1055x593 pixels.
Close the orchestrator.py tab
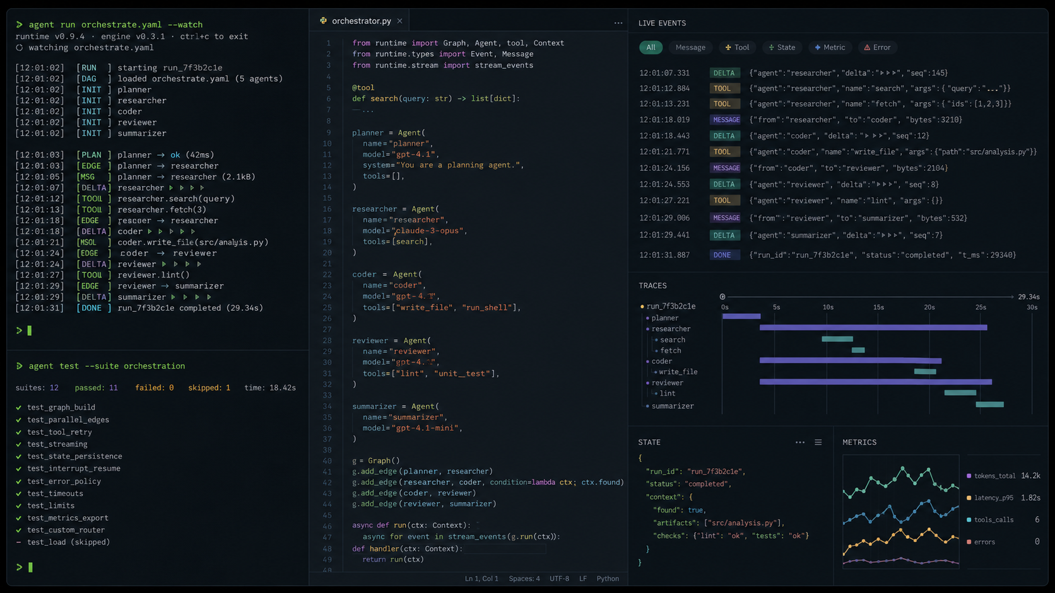[x=399, y=21]
